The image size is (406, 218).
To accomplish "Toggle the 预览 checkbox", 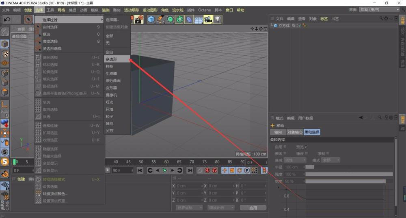I will [x=307, y=147].
